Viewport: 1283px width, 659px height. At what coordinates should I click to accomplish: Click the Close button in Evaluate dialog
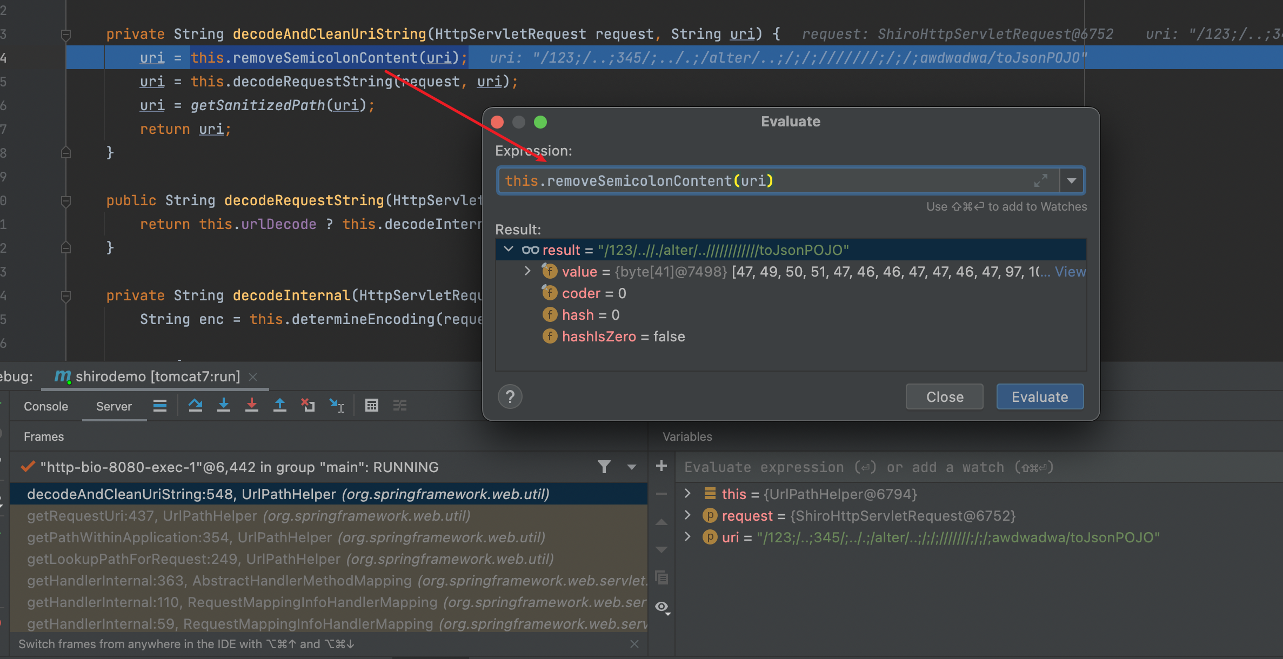pos(945,397)
